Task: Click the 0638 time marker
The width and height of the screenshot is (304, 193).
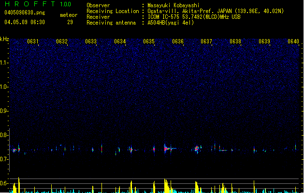Action: point(235,41)
